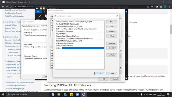Confirm Edit environment variable with OK
The width and height of the screenshot is (172, 97).
[100, 74]
